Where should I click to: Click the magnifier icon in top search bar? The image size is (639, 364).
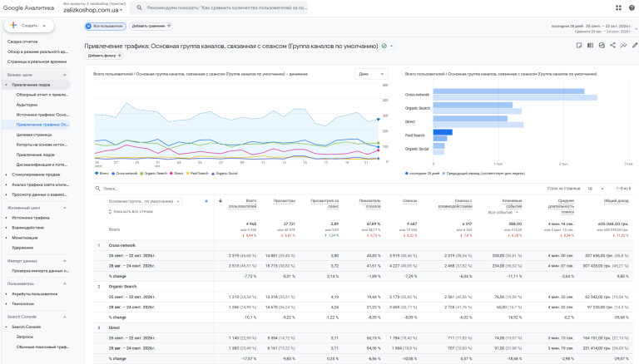click(x=139, y=7)
